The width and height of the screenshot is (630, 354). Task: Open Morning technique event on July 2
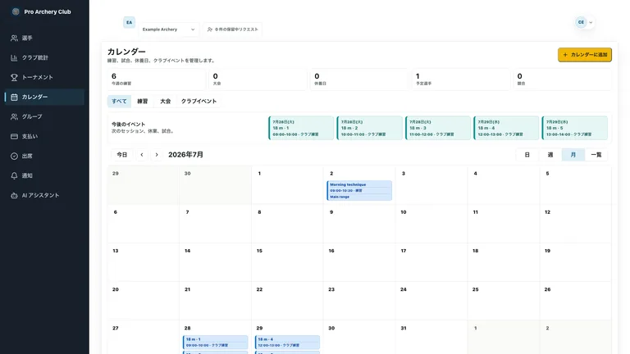click(359, 191)
